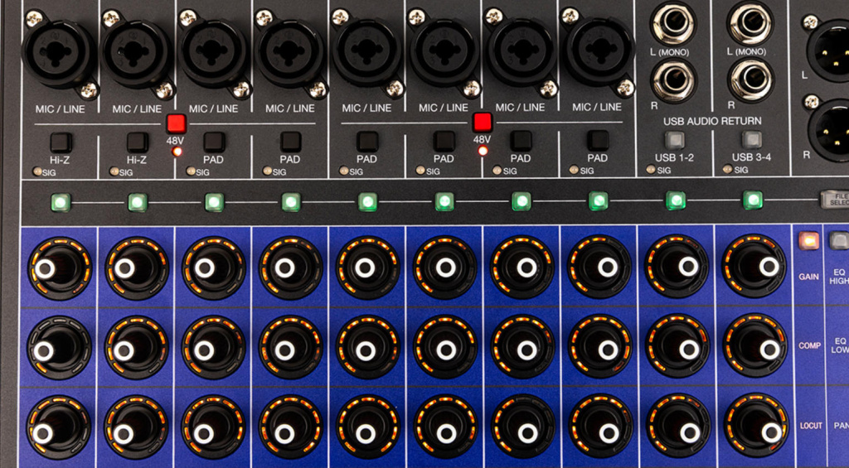Click the L (MONO) jack above USB 1-2
The width and height of the screenshot is (849, 468).
coord(675,22)
